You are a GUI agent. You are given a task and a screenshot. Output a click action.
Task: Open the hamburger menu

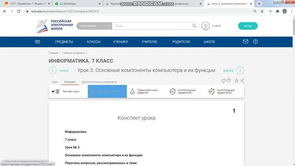[x=37, y=42]
